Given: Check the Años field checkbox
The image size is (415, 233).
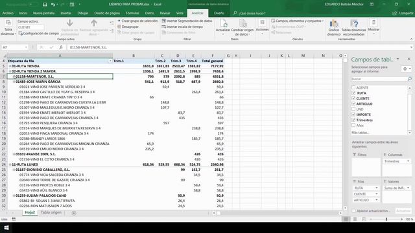Looking at the screenshot, I should pyautogui.click(x=353, y=125).
